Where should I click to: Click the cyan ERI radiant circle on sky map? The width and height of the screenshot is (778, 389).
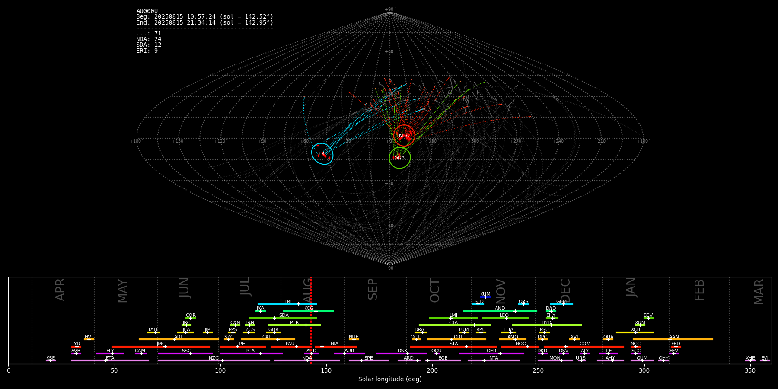point(322,153)
